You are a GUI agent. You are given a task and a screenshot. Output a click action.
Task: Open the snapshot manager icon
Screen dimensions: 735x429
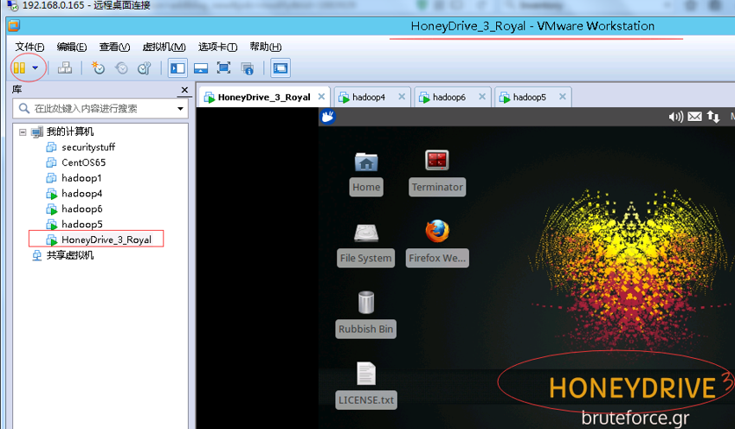[145, 68]
